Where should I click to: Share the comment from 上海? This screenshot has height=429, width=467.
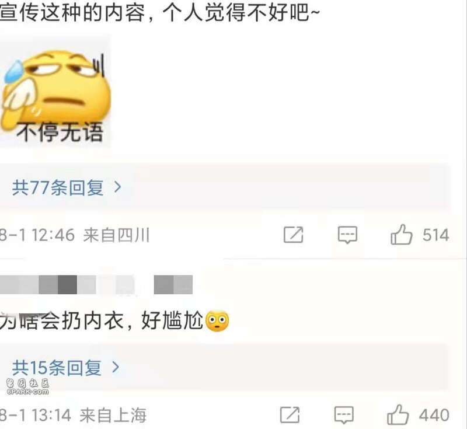point(290,414)
